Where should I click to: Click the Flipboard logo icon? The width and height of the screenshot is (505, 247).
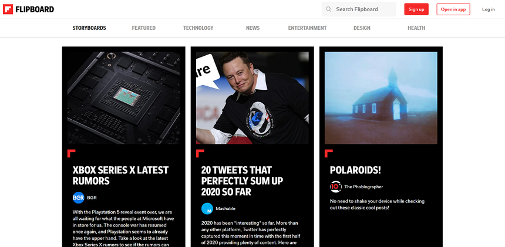click(8, 9)
